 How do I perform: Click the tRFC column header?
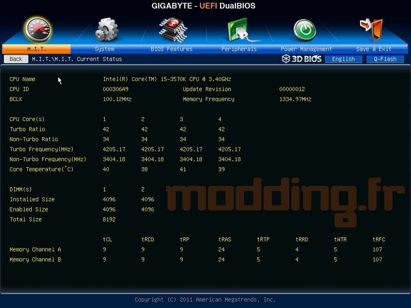coord(379,239)
